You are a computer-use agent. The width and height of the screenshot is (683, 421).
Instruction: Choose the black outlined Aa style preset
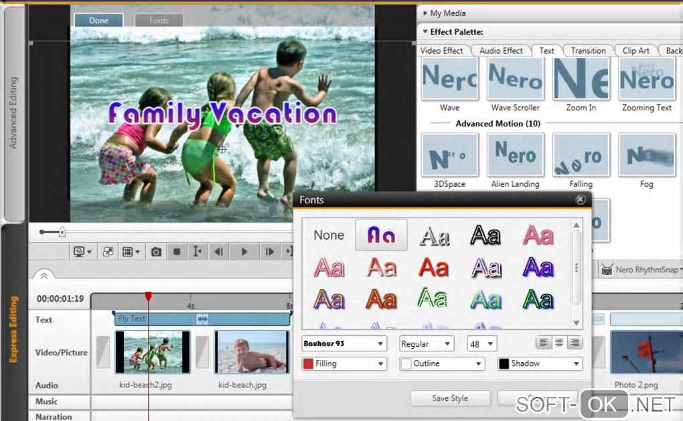[x=485, y=235]
